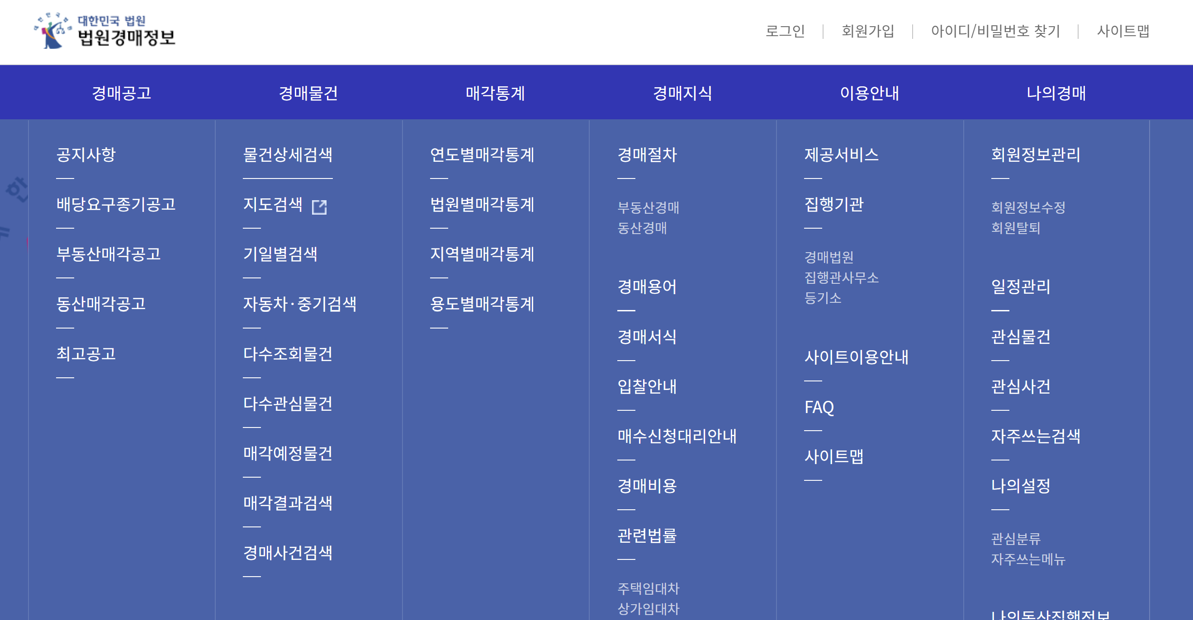Viewport: 1193px width, 620px height.
Task: Open 매각예정물건 submenu item
Action: 288,453
